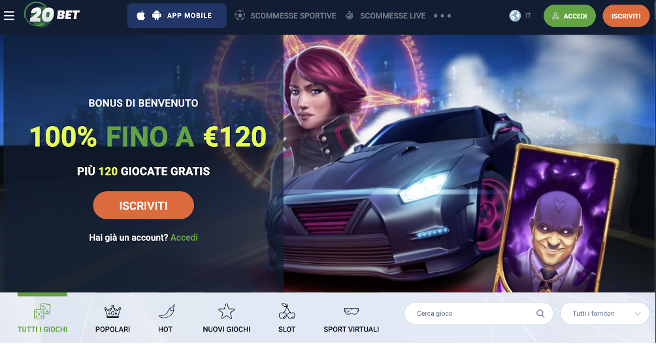656x344 pixels.
Task: Click the green Accedi button
Action: pos(569,16)
